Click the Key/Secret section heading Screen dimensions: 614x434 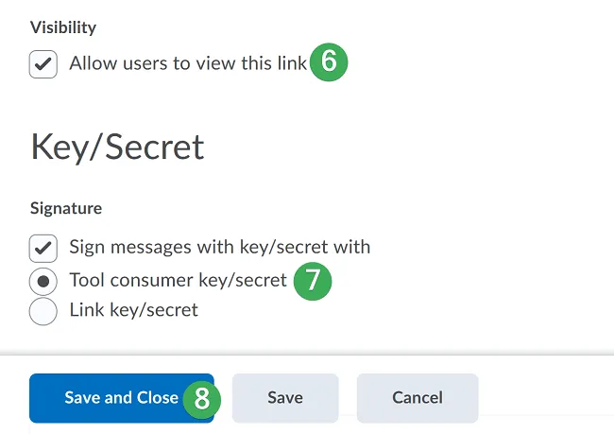coord(117,147)
